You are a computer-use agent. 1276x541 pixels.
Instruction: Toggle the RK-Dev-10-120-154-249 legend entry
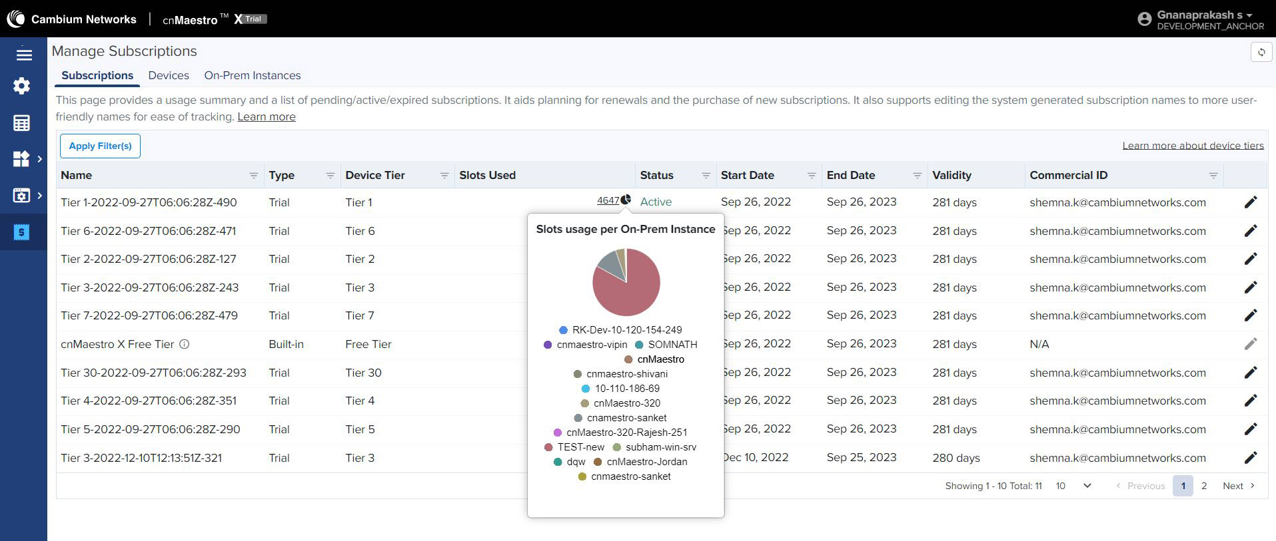tap(620, 330)
